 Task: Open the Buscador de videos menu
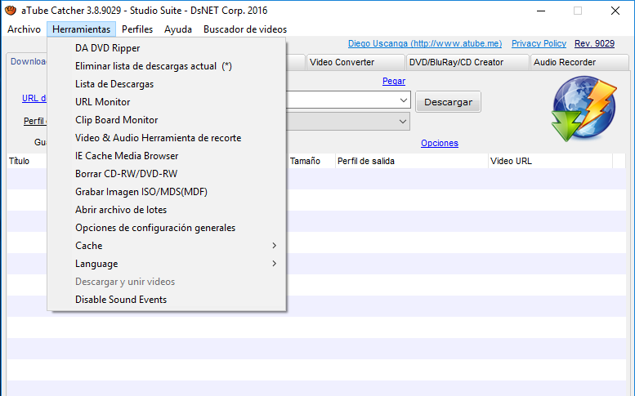point(245,29)
